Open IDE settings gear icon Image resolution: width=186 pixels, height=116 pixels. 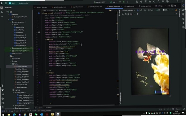pyautogui.click(x=163, y=2)
